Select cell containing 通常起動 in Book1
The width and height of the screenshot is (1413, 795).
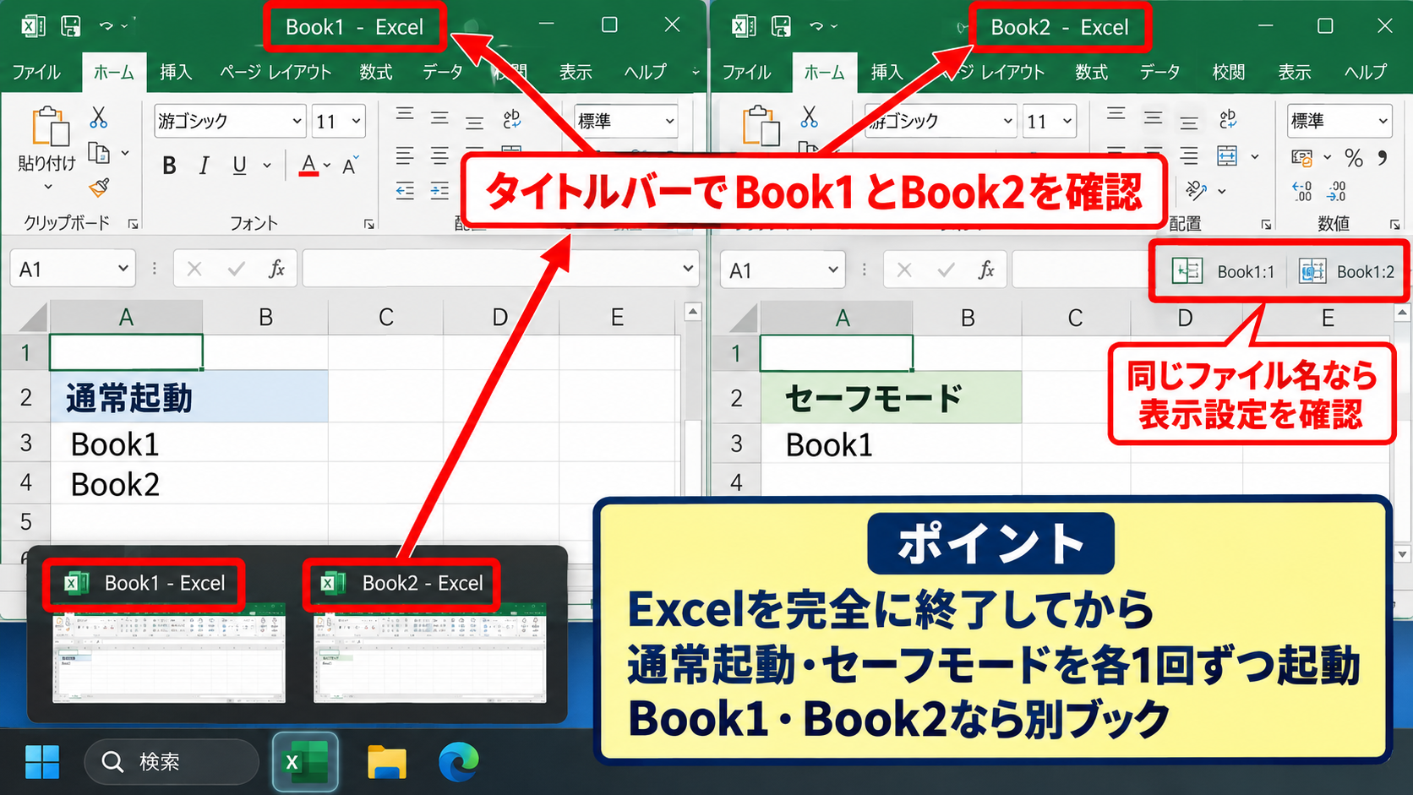188,397
